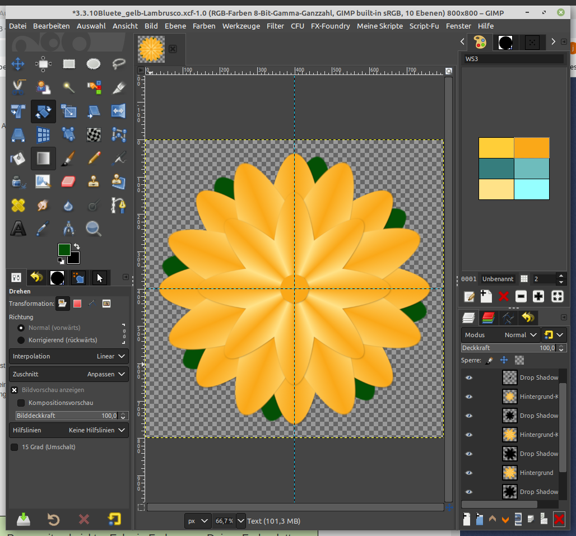
Task: Open the Hilfslinien dropdown
Action: tap(68, 430)
